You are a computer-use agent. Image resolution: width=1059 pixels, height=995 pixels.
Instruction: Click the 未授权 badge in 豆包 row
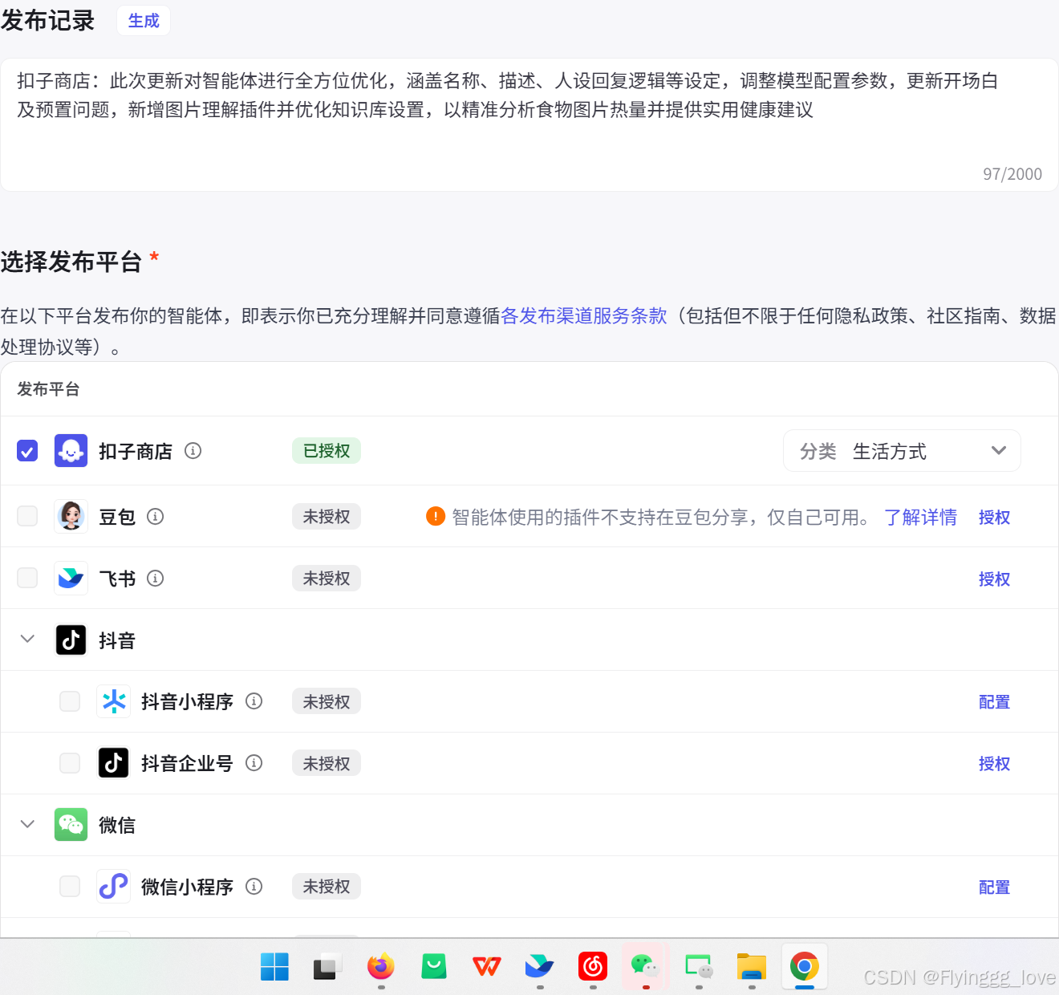click(x=327, y=517)
